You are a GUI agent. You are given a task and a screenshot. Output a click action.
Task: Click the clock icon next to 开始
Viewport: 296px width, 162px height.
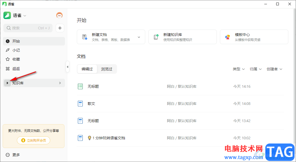[8, 41]
